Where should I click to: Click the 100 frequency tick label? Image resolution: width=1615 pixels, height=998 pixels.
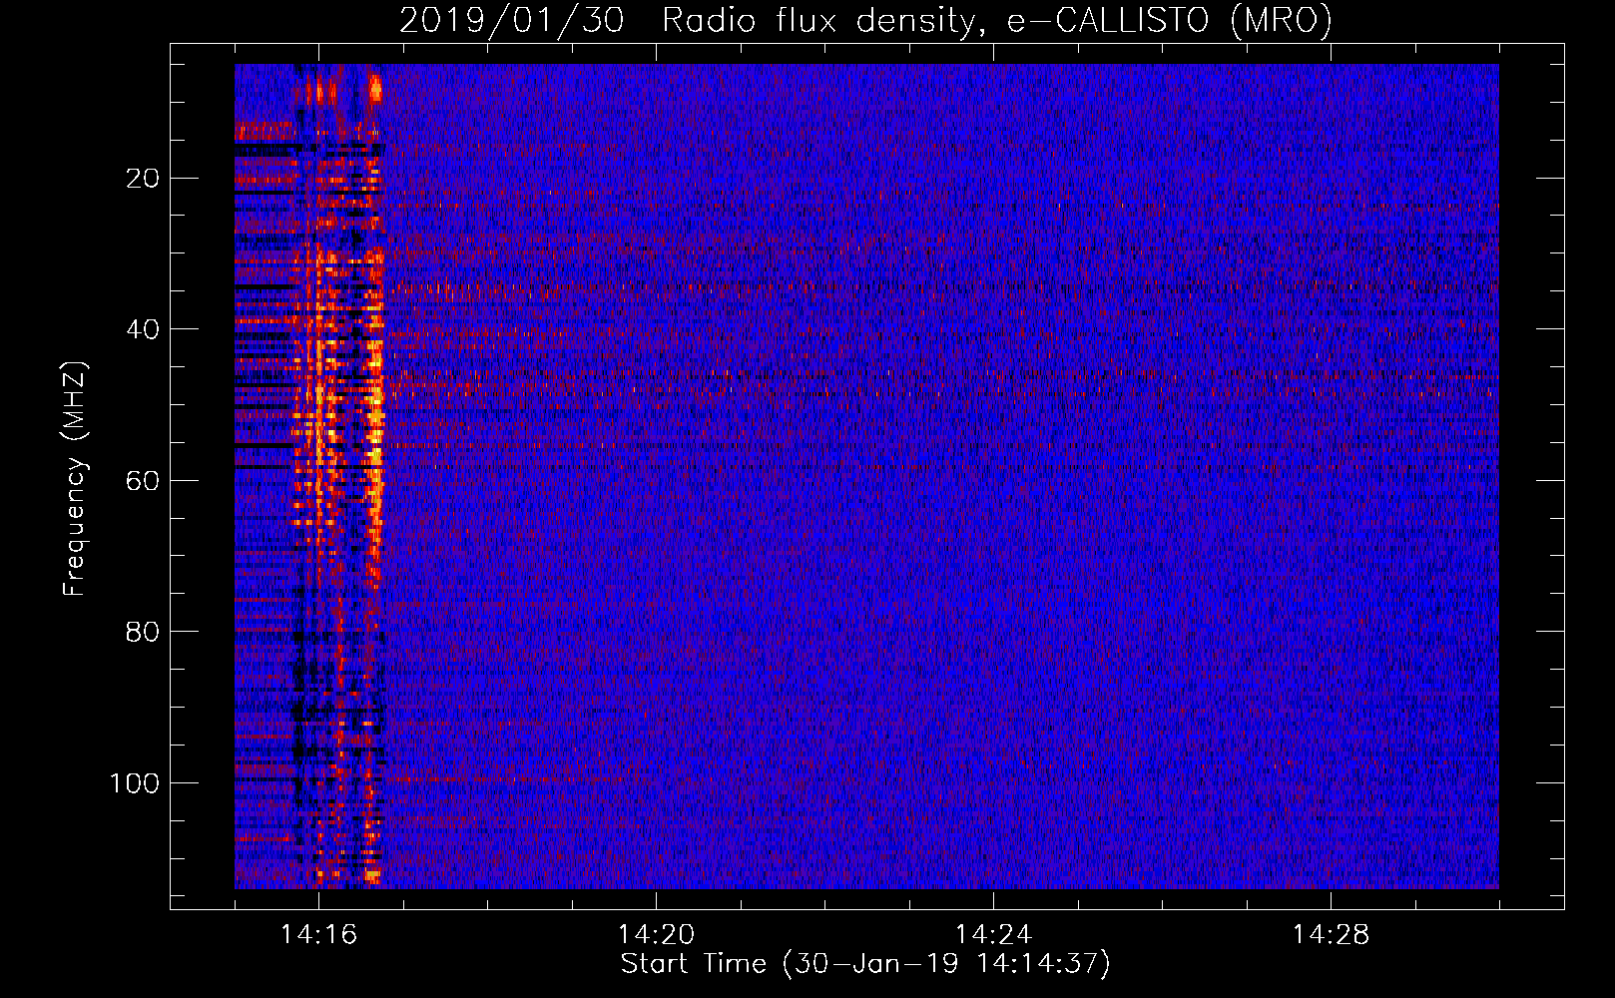[x=135, y=783]
